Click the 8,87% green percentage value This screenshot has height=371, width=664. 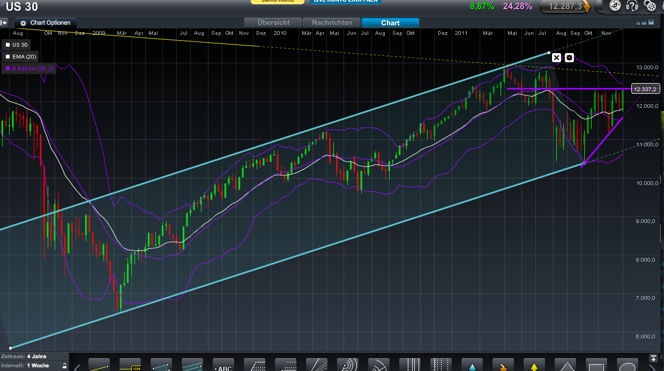click(482, 6)
